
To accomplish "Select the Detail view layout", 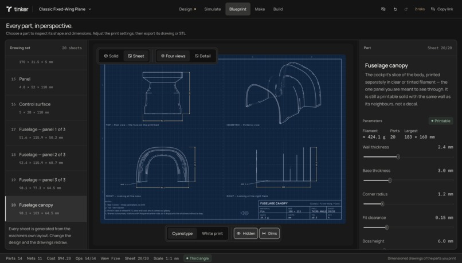I will pyautogui.click(x=203, y=56).
